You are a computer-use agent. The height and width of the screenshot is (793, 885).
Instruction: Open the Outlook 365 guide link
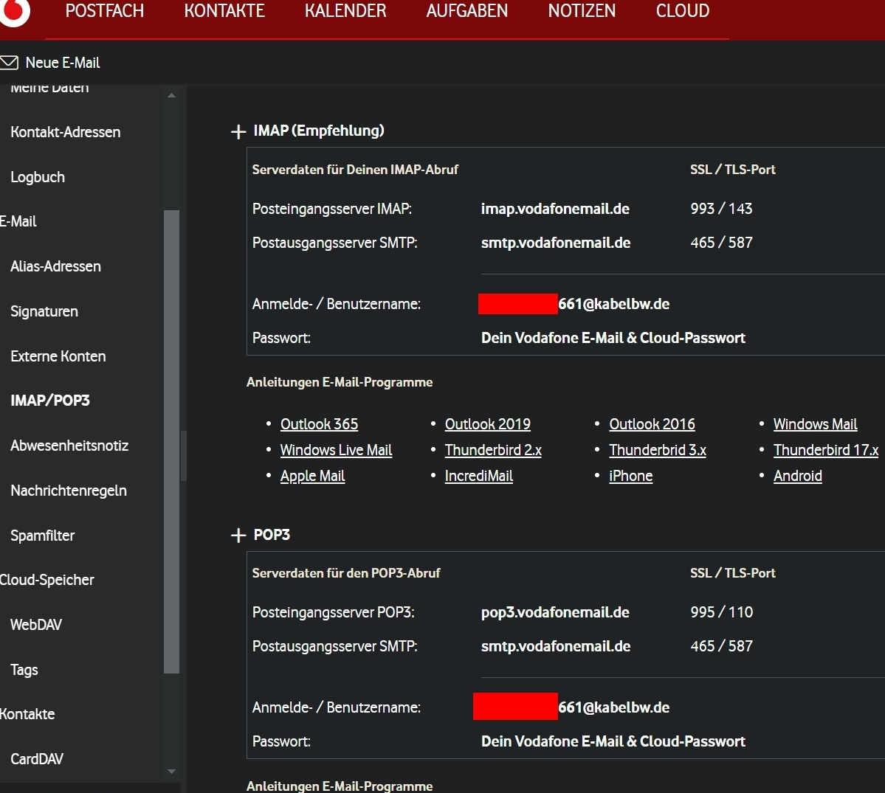pyautogui.click(x=319, y=424)
